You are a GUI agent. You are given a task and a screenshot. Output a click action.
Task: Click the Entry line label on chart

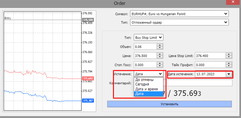(x=8, y=18)
